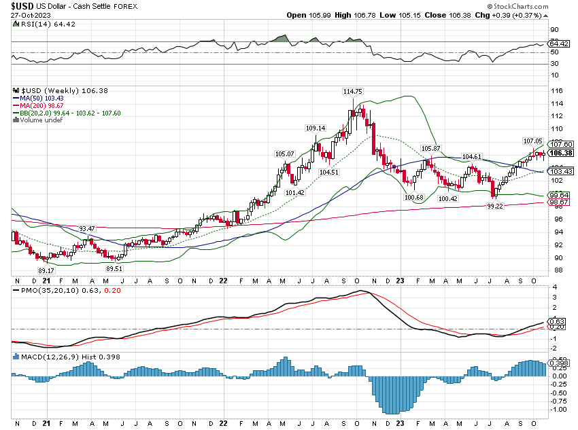Click the 'Volume undef' legend text

click(x=41, y=120)
